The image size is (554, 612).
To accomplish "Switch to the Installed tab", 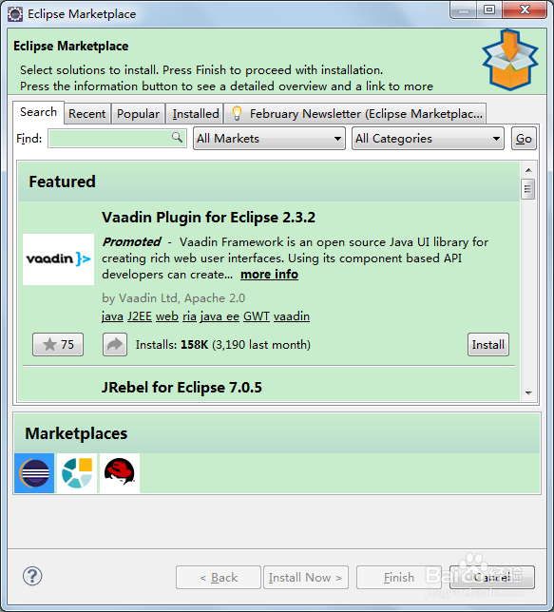I will 196,114.
